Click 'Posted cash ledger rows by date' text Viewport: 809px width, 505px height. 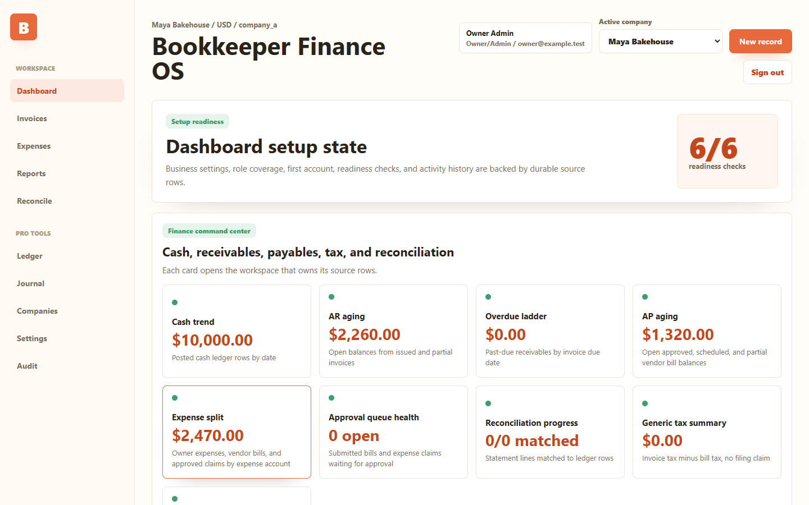point(224,357)
